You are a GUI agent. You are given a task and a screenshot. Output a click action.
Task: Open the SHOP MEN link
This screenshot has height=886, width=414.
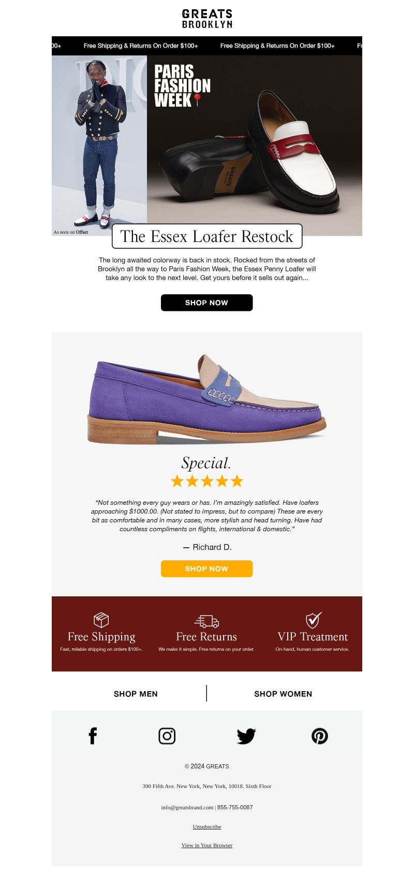(136, 694)
